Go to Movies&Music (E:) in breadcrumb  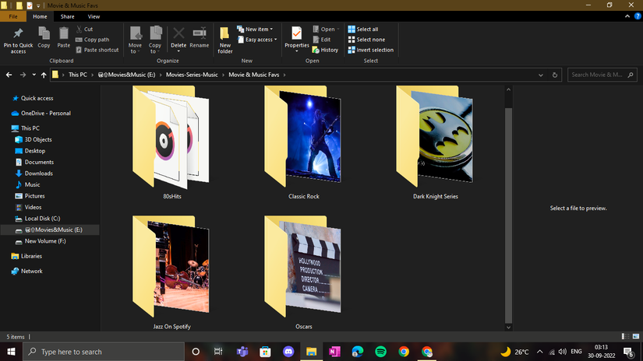coord(127,75)
